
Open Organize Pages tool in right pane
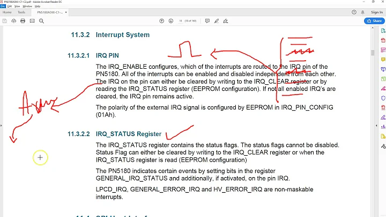[383, 79]
